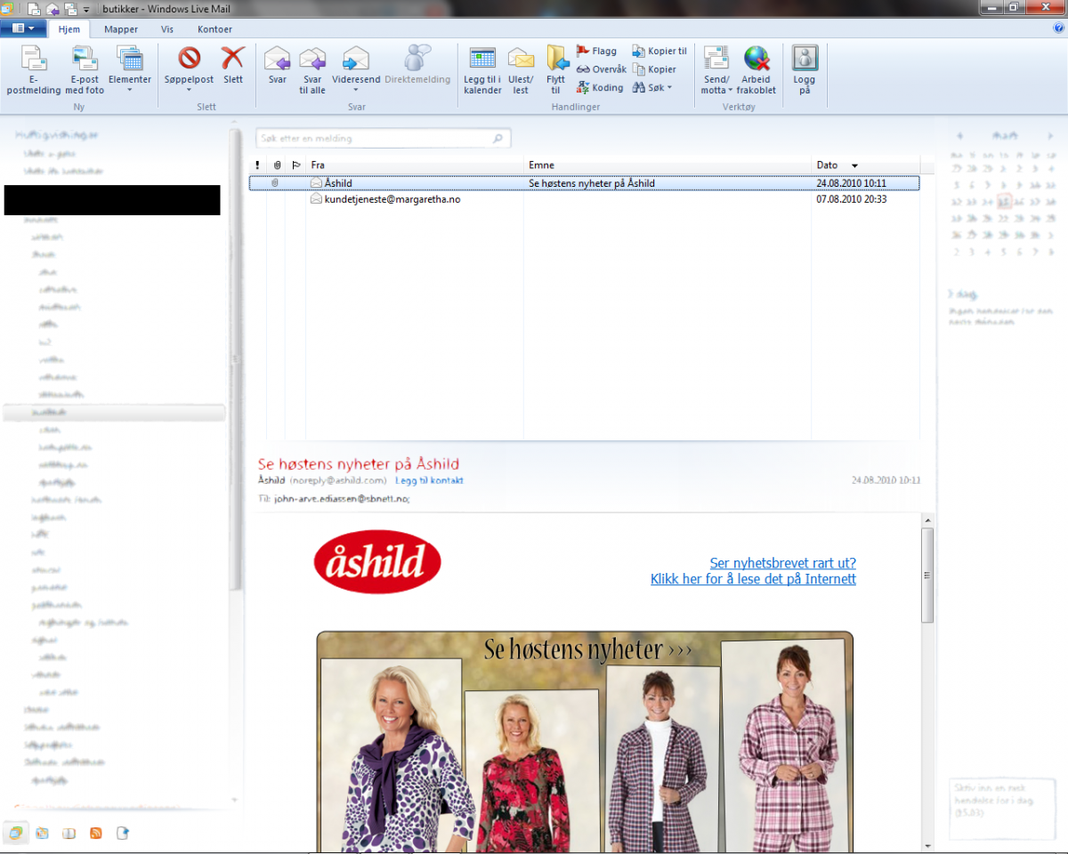Select the Åshild message row

click(584, 183)
